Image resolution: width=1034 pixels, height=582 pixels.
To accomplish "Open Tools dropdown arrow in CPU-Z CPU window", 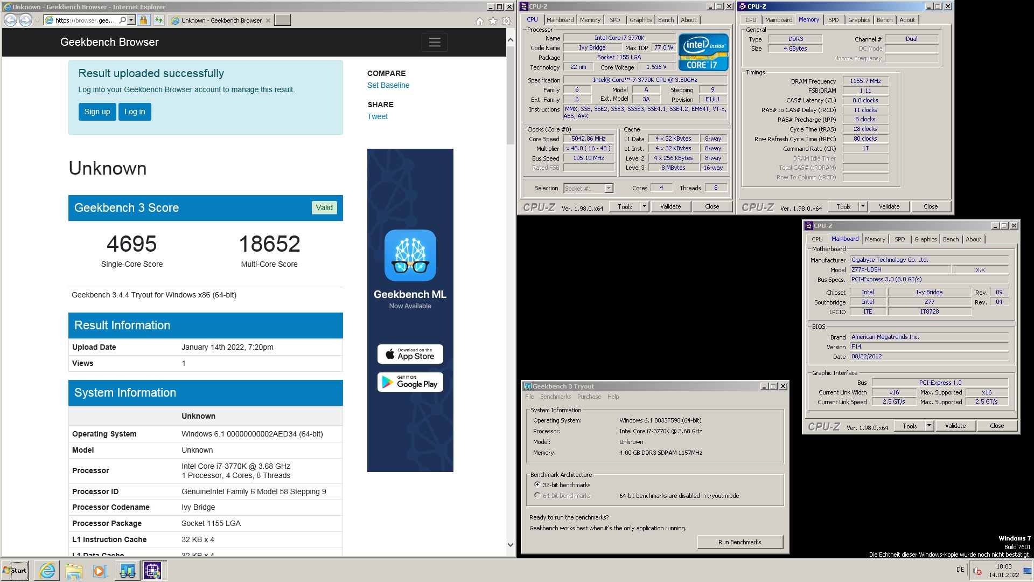I will [x=644, y=206].
